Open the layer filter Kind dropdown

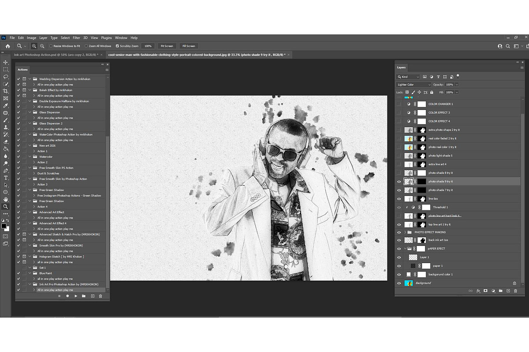coord(408,77)
